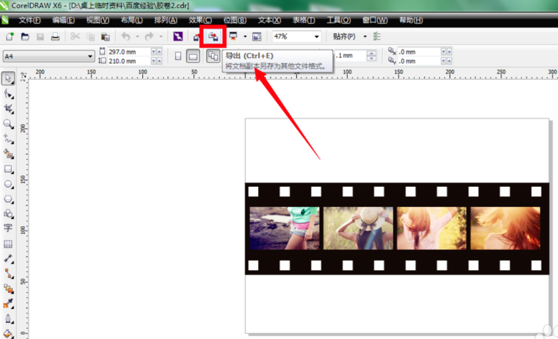The height and width of the screenshot is (339, 558).
Task: Open the 贴齐(P) snap dropdown
Action: tap(365, 36)
